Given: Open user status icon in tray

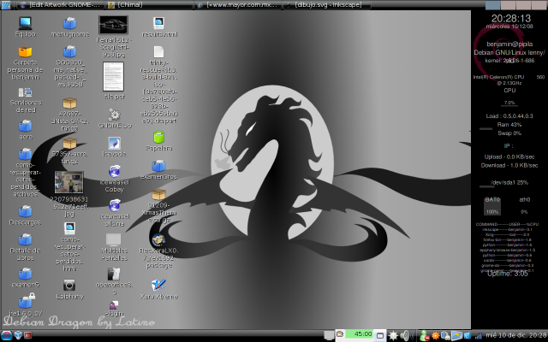Looking at the screenshot, I should 424,336.
